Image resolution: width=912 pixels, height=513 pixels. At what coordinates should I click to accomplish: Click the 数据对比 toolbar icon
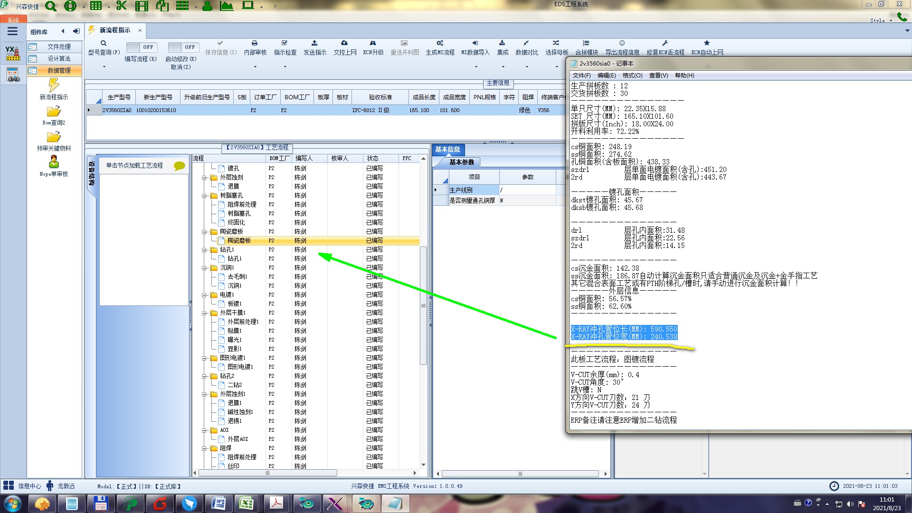(526, 43)
